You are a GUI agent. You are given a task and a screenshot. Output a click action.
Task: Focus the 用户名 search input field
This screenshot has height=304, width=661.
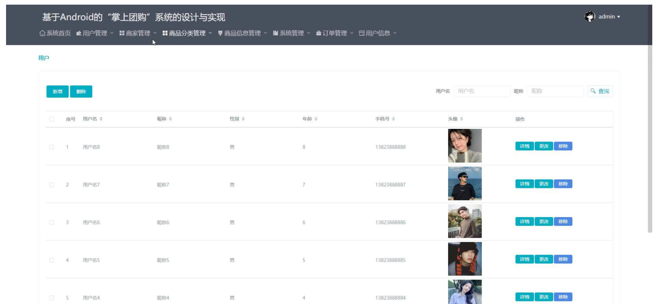(482, 91)
